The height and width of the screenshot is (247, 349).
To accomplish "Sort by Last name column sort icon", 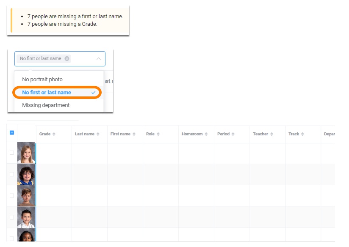I will click(x=98, y=134).
